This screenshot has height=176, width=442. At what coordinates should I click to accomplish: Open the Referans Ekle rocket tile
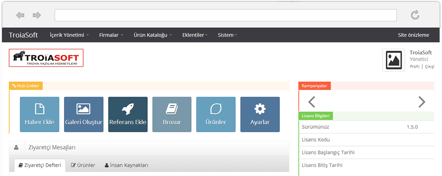(128, 115)
